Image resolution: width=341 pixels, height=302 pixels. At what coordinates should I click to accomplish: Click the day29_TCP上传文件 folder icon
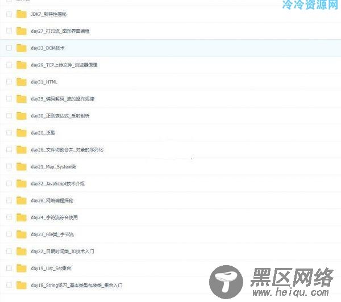click(x=22, y=65)
